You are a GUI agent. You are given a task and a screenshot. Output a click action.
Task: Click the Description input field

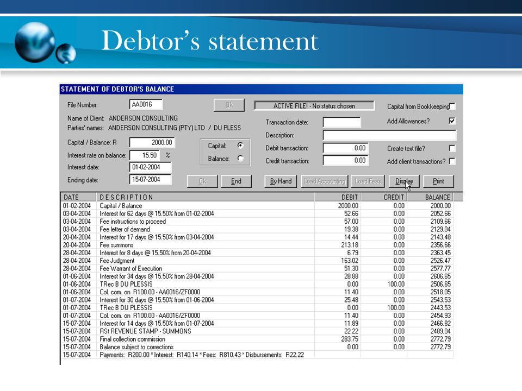(x=389, y=135)
